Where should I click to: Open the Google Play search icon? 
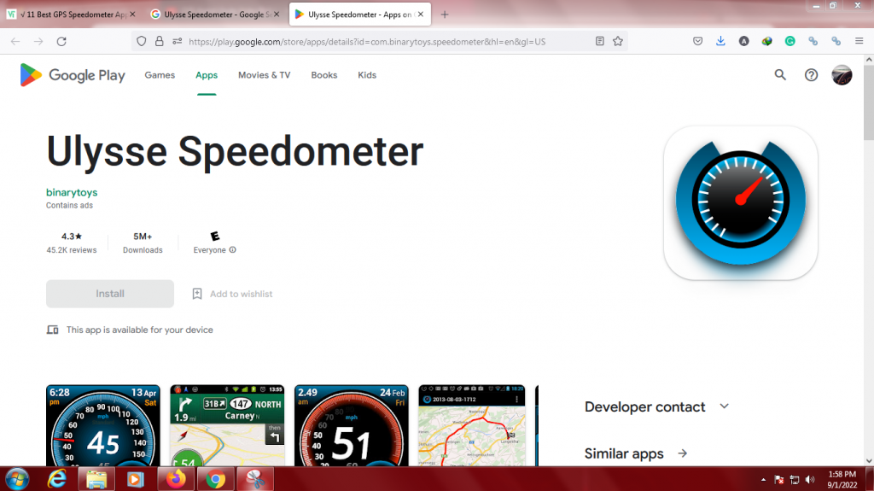780,75
